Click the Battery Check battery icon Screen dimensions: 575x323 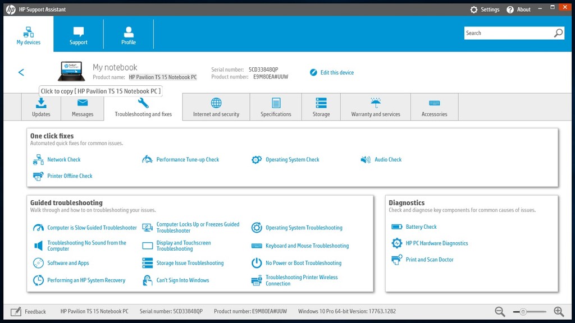coord(397,227)
